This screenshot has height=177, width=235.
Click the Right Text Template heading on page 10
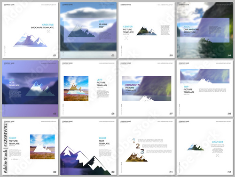(x=104, y=141)
